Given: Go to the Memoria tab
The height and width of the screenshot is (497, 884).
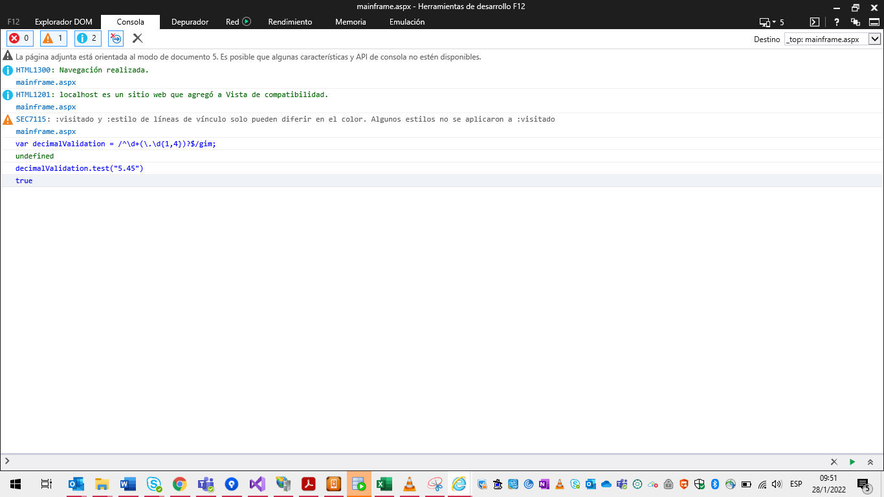Looking at the screenshot, I should tap(351, 22).
